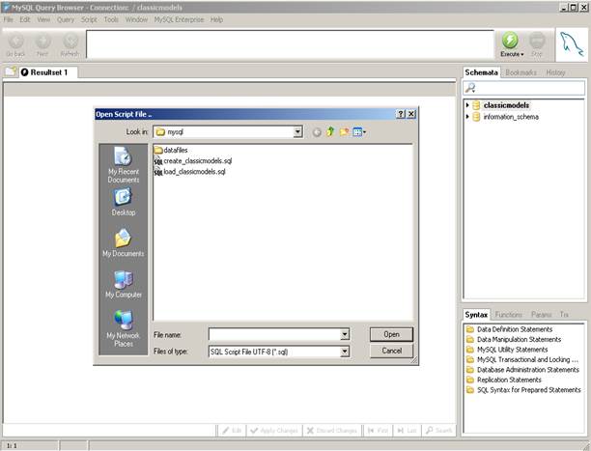Select My Network Places in places bar

pos(124,328)
